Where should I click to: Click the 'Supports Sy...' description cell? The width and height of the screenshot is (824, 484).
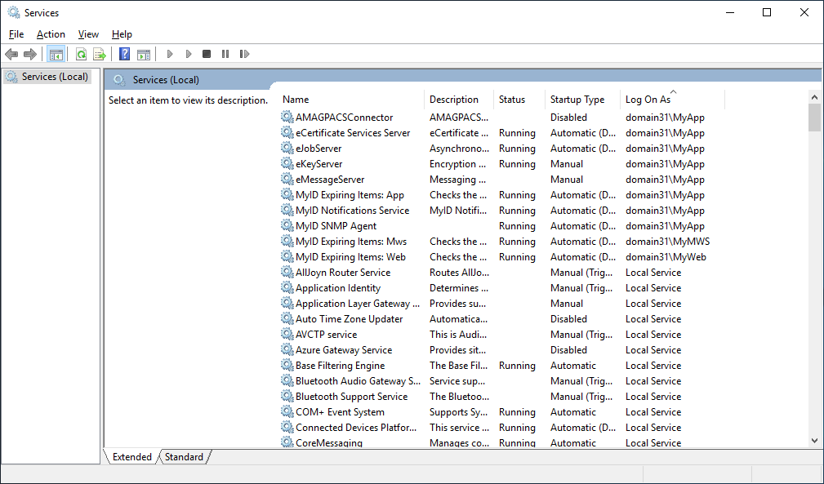click(458, 412)
